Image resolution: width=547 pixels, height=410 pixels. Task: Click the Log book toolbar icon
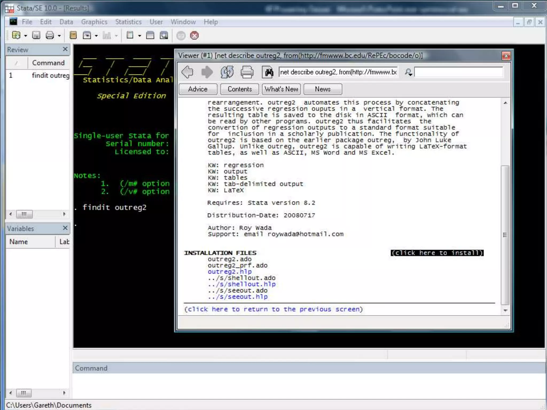(x=73, y=35)
